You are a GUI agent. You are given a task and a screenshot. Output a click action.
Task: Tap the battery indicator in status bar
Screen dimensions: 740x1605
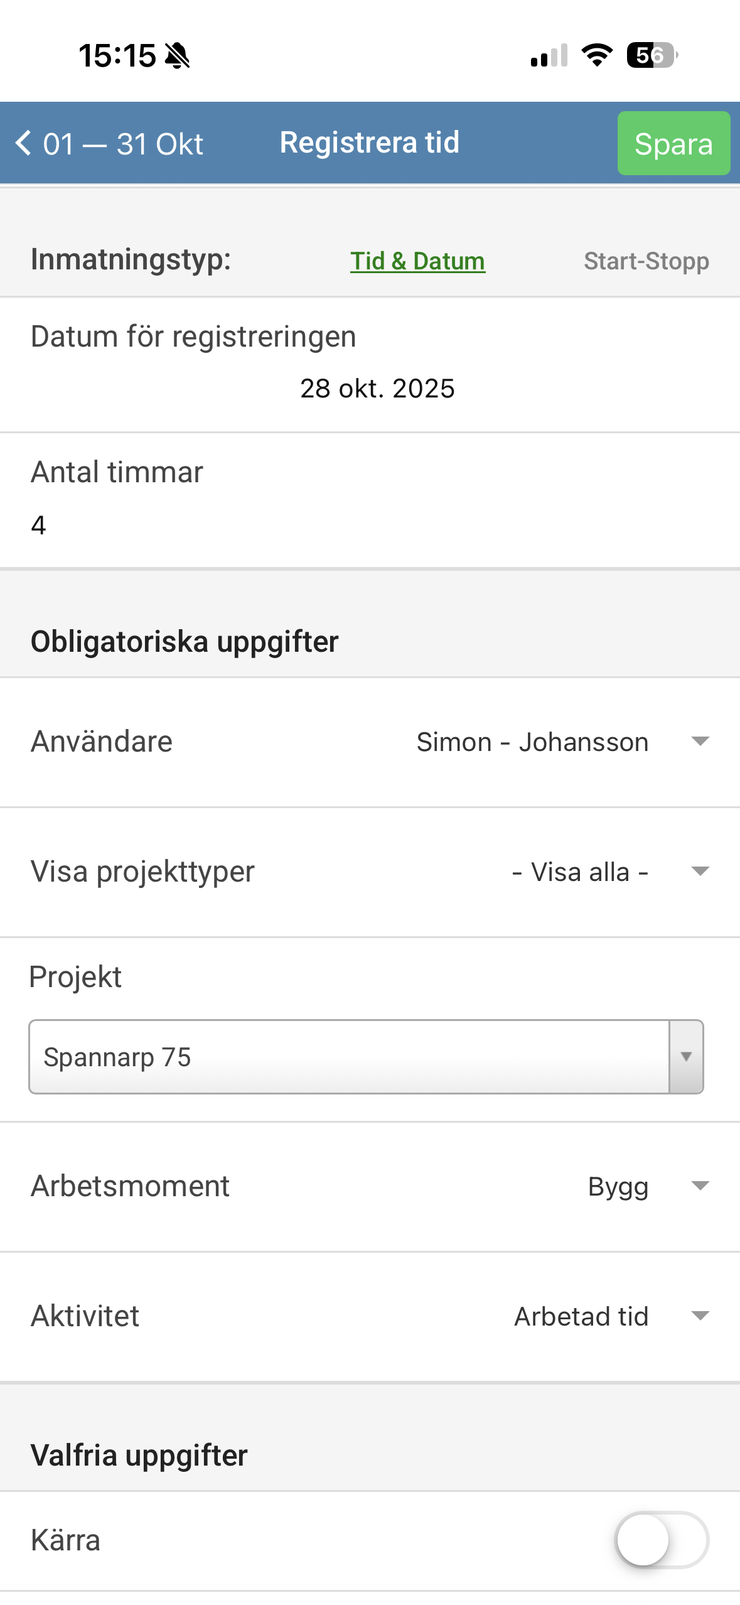click(652, 55)
